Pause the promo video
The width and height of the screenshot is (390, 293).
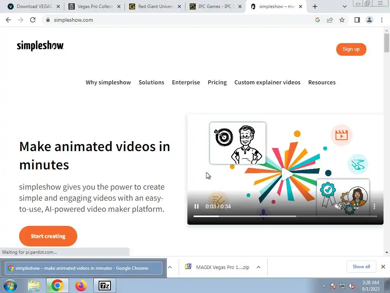coord(197,206)
